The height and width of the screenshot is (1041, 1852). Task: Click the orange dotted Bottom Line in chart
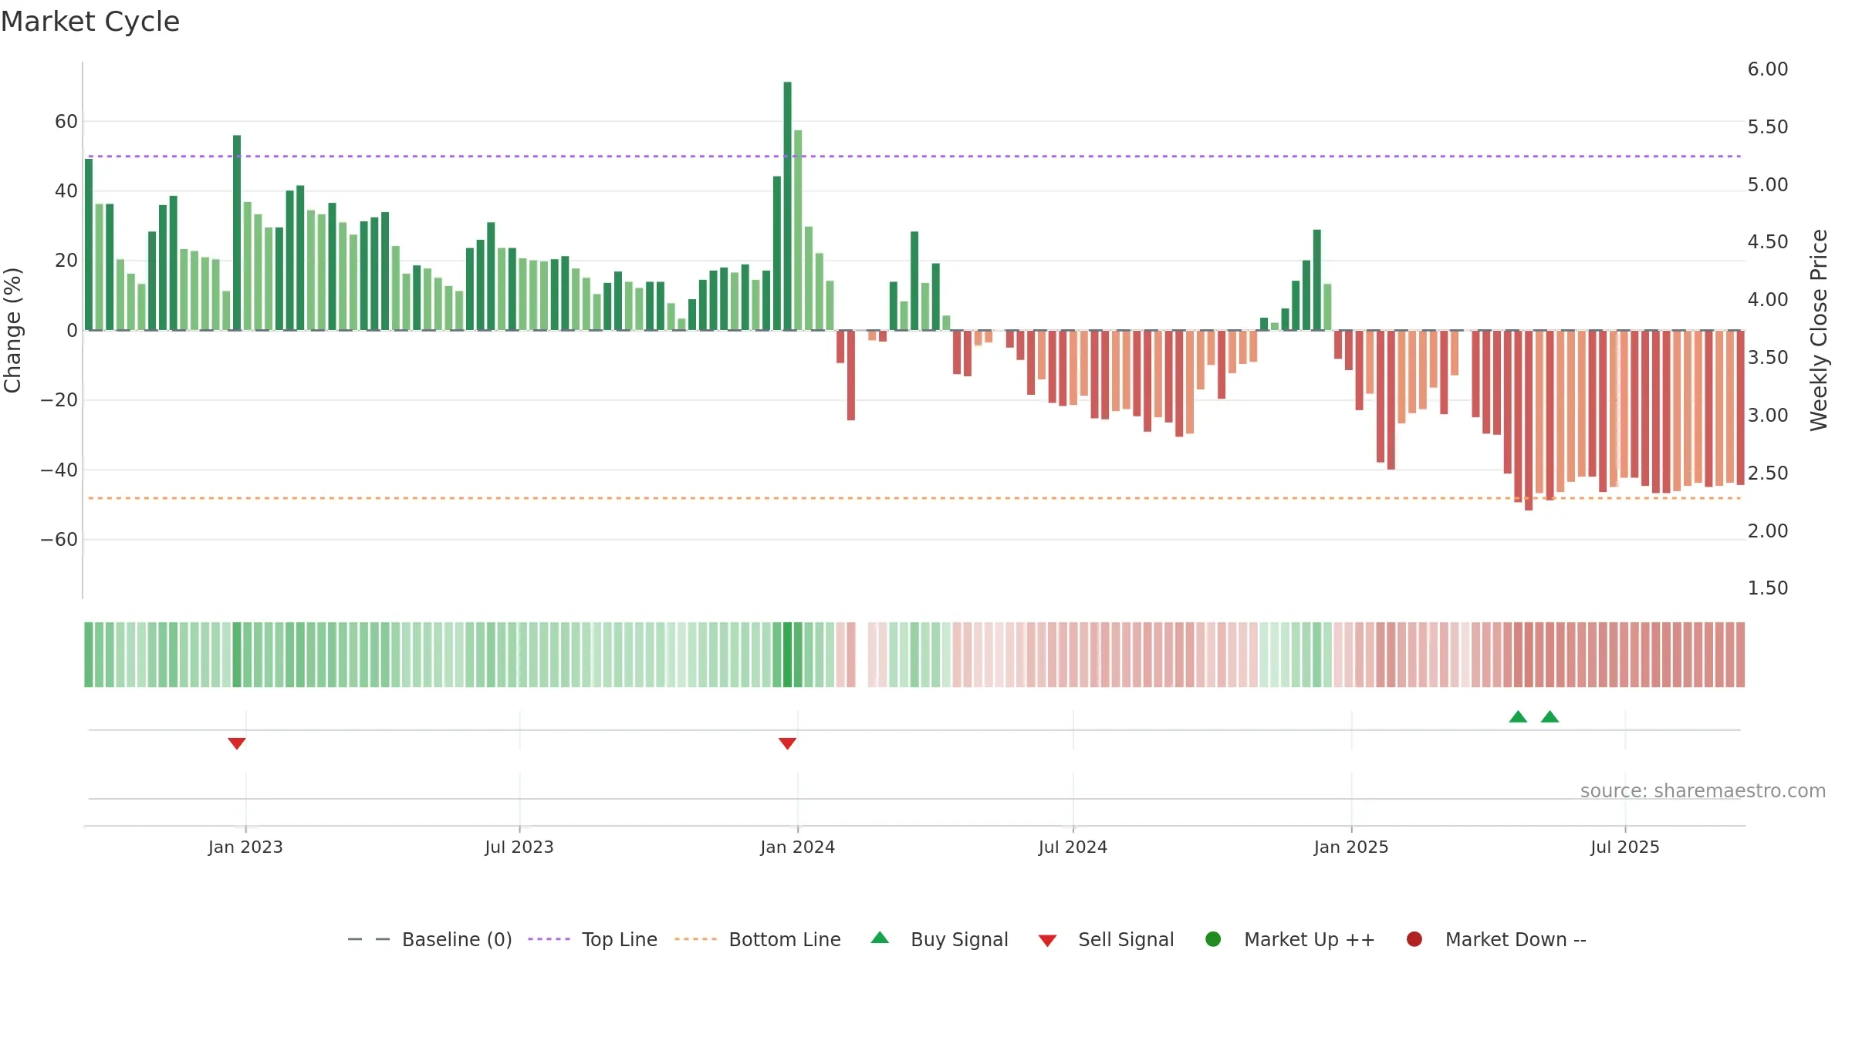coord(914,498)
